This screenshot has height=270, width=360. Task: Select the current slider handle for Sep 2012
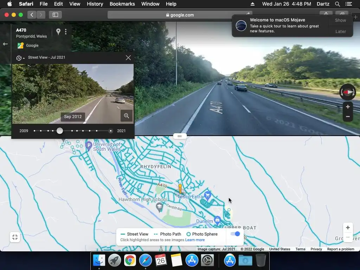point(60,131)
